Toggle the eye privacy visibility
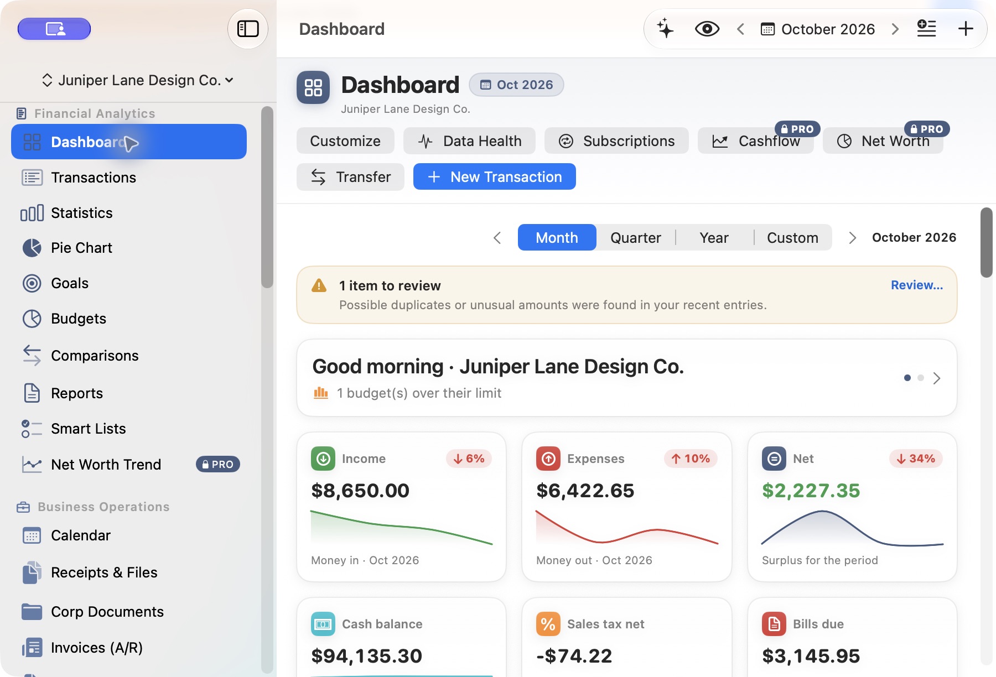 click(707, 29)
